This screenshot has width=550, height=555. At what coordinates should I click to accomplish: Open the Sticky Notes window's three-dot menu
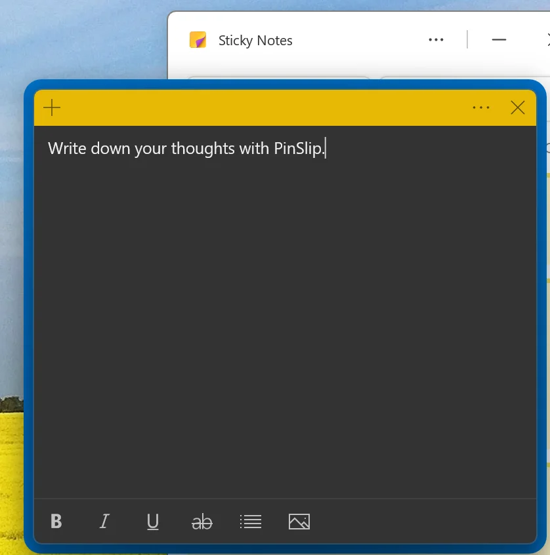tap(436, 39)
